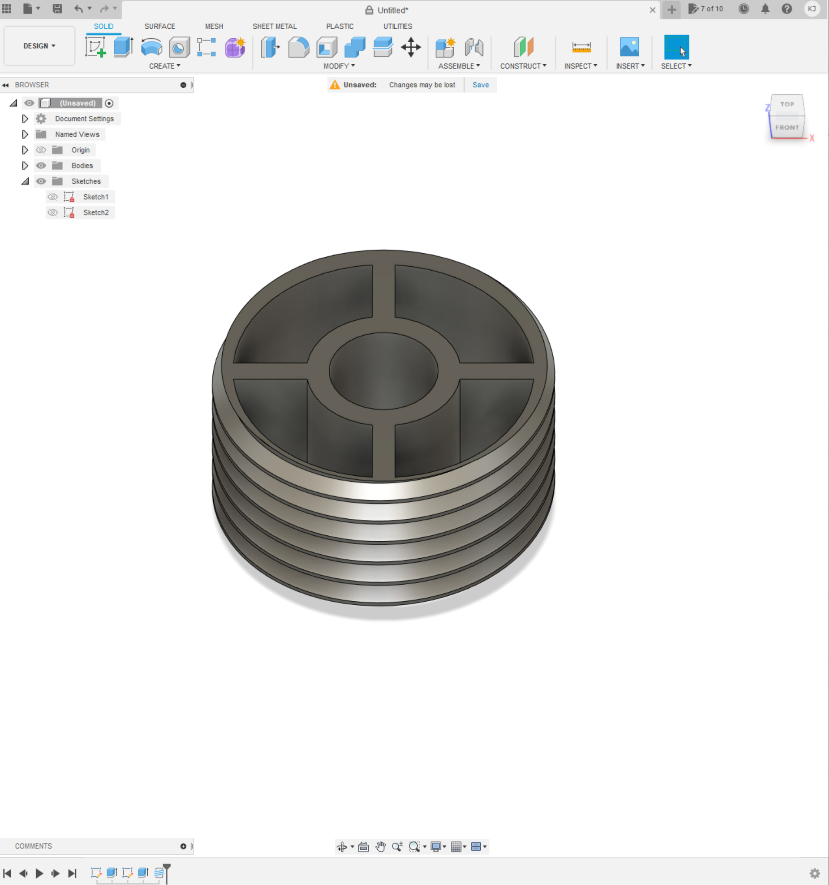
Task: Select the Rectangular Pattern tool
Action: (x=207, y=47)
